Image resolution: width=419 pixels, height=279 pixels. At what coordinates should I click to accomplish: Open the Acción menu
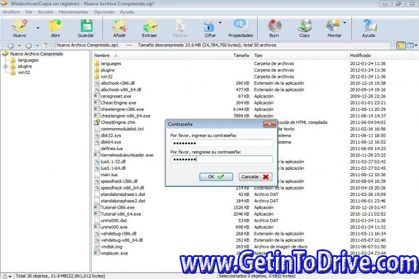tap(45, 12)
